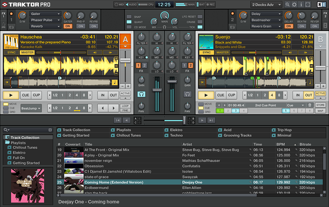Skip to track start on Deck B stripe
The height and width of the screenshot is (207, 329).
[202, 82]
